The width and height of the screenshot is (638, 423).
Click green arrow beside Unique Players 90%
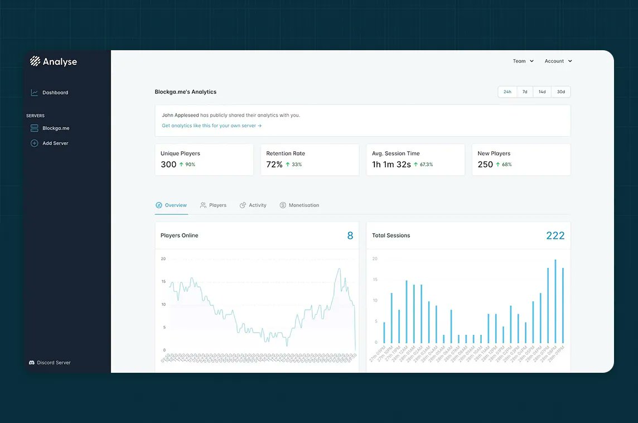(x=181, y=165)
